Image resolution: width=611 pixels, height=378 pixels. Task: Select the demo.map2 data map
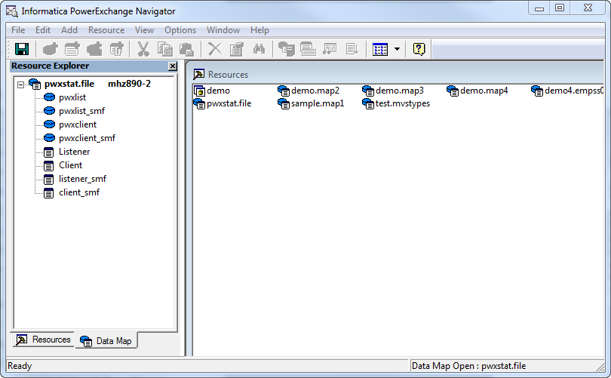pyautogui.click(x=309, y=91)
